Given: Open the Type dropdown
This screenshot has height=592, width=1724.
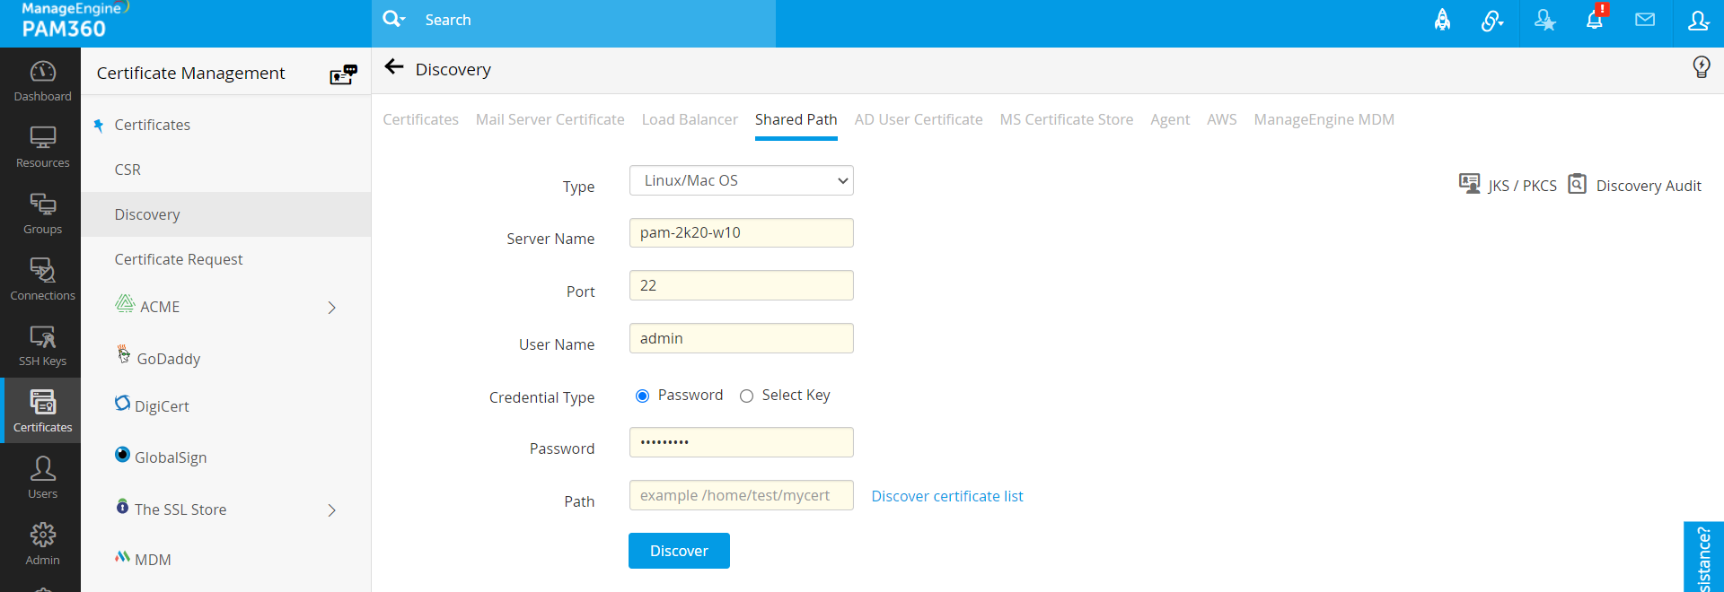Looking at the screenshot, I should (741, 180).
